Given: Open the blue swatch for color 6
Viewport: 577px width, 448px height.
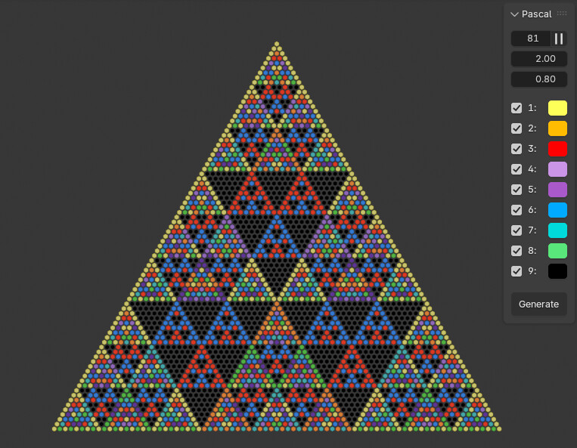Looking at the screenshot, I should pyautogui.click(x=557, y=210).
